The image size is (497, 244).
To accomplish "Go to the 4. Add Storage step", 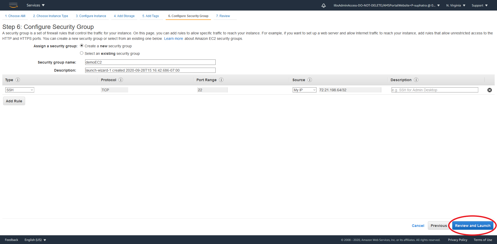I will 124,16.
